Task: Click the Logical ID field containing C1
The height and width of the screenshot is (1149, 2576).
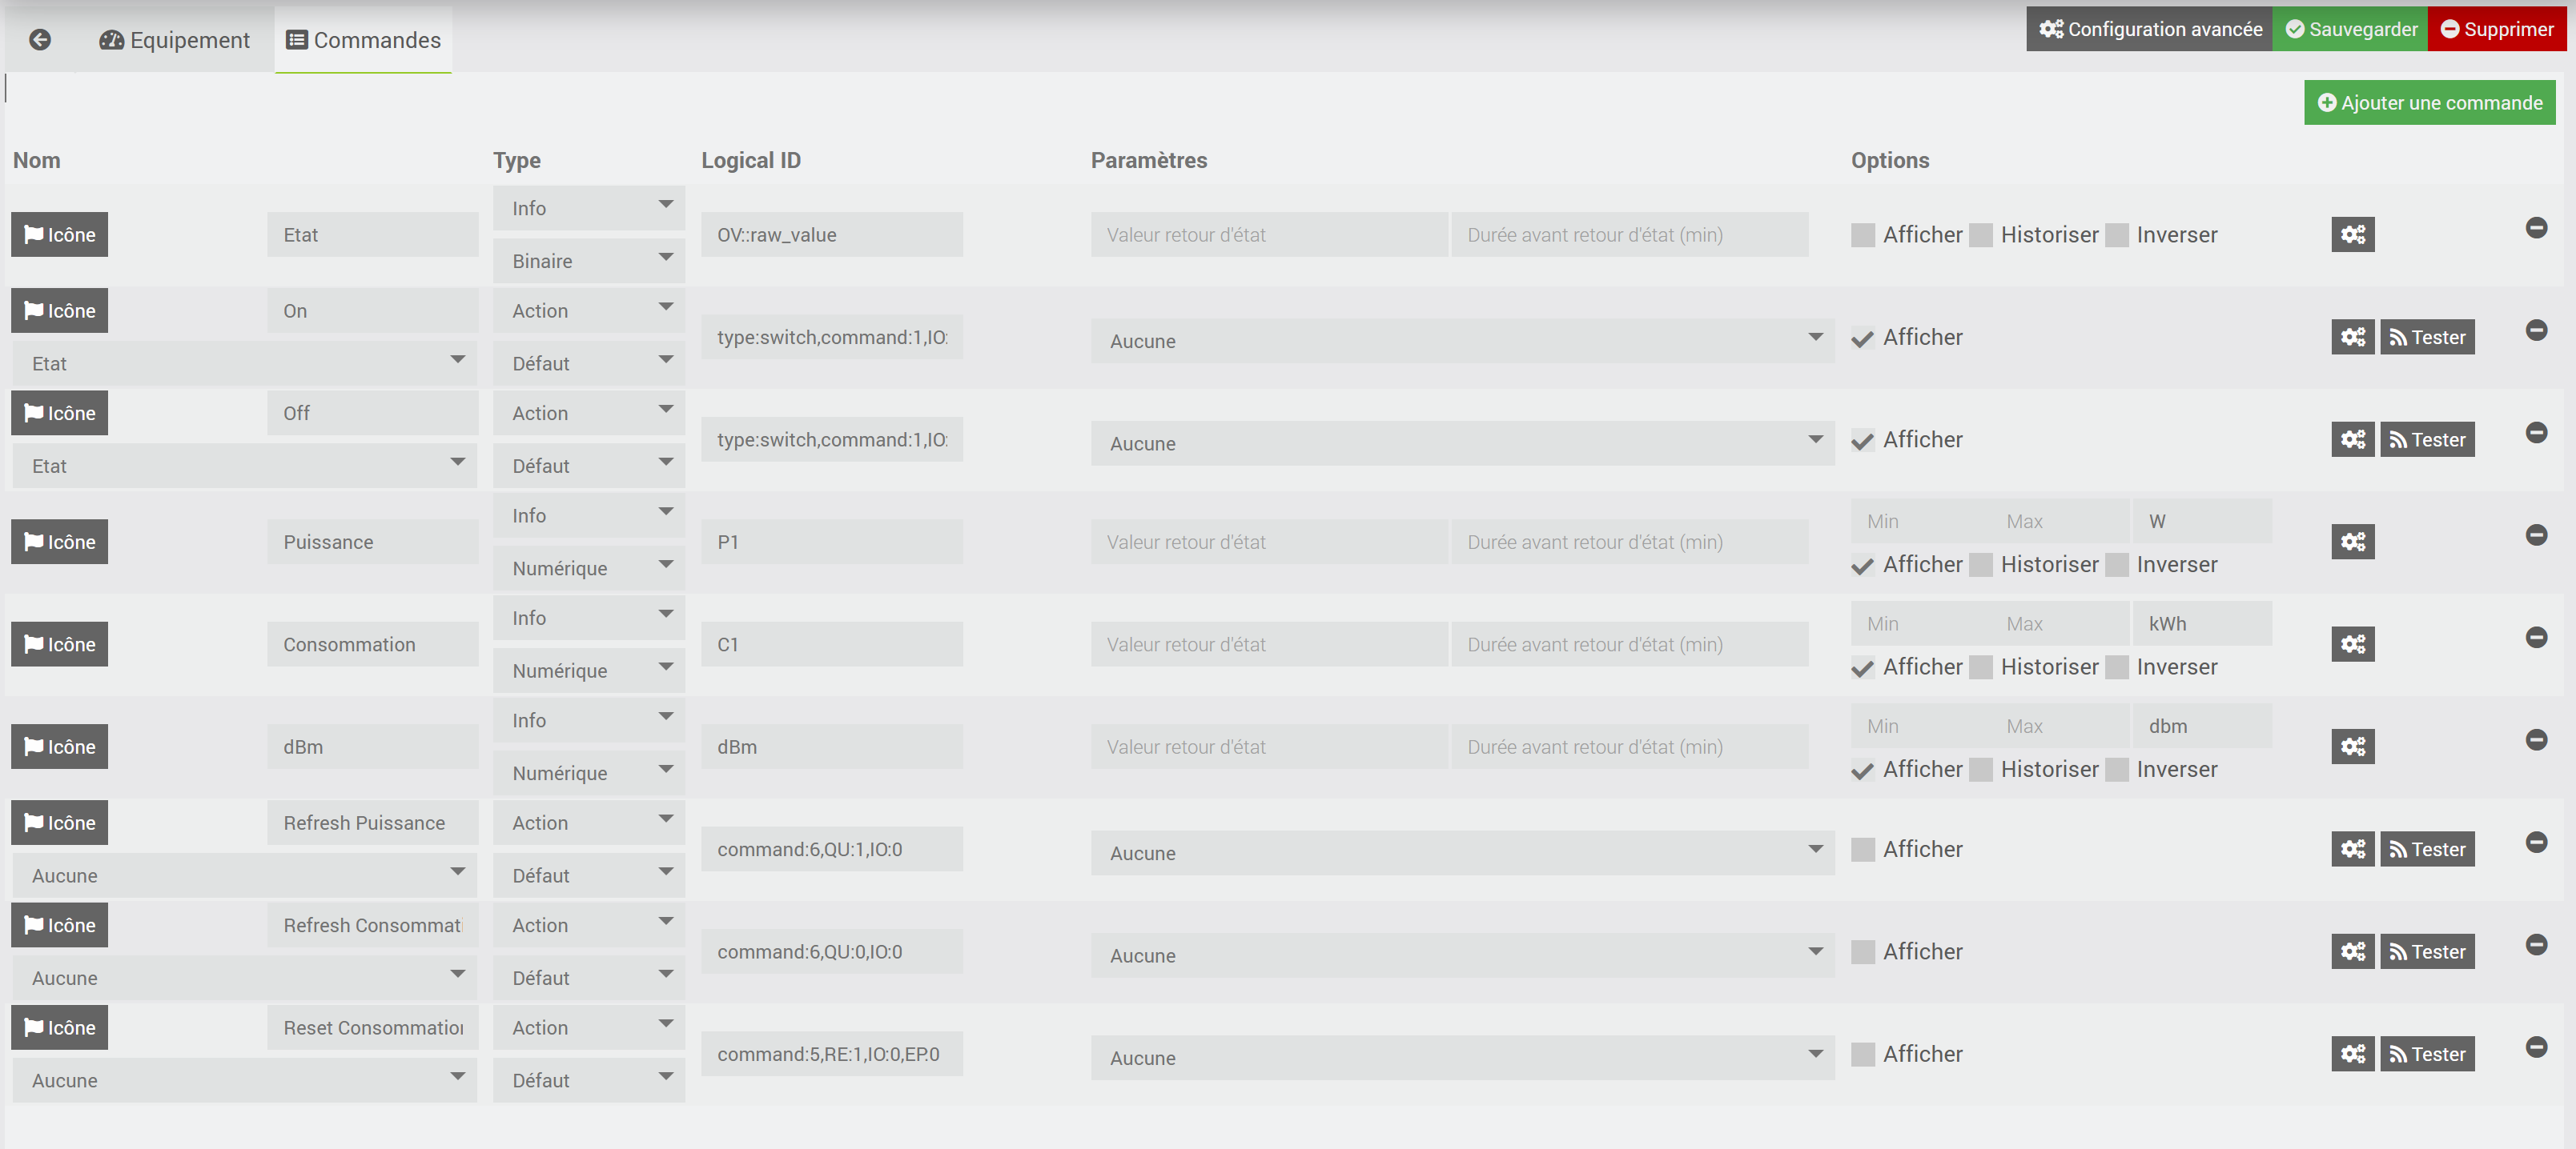Action: 831,644
